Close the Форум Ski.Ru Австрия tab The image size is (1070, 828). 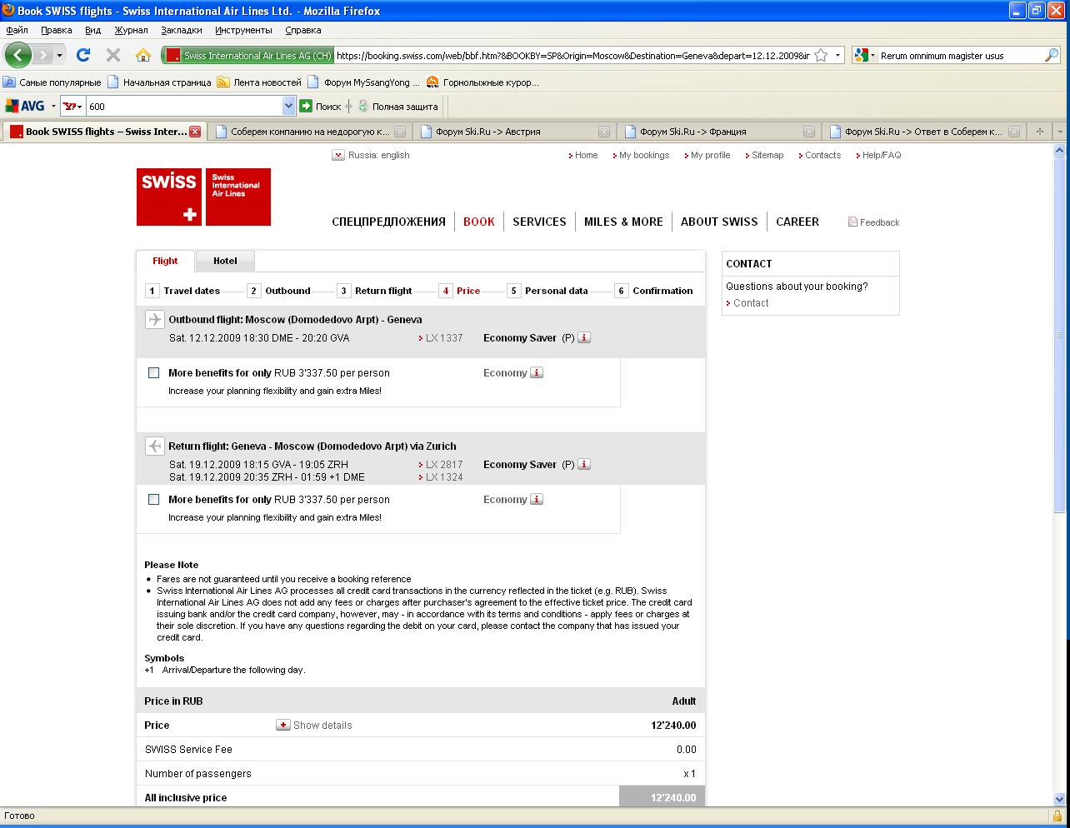pyautogui.click(x=604, y=132)
